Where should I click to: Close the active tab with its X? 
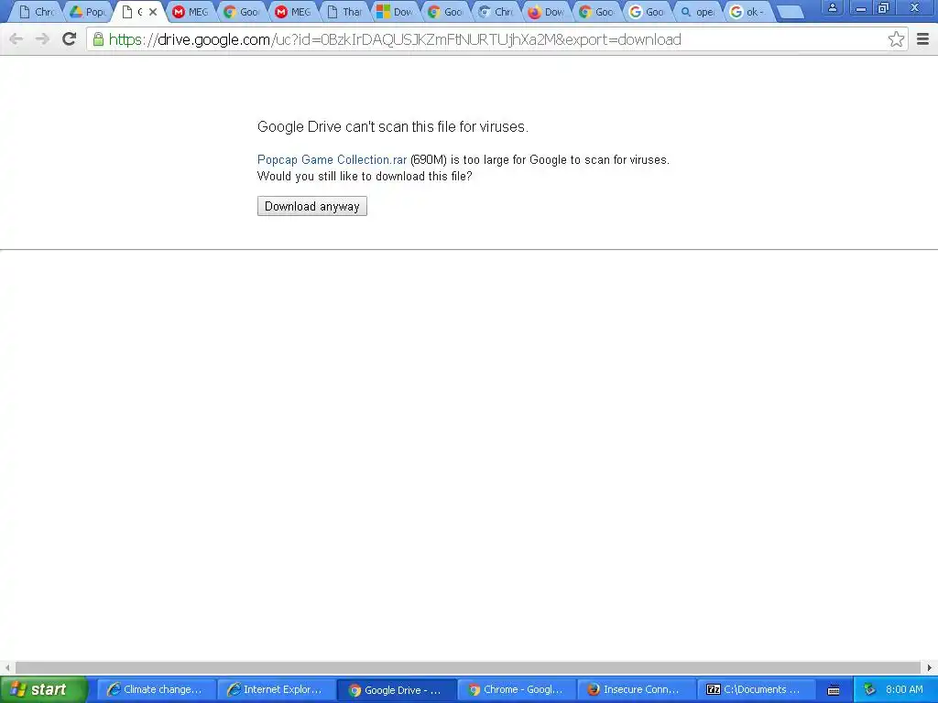pyautogui.click(x=153, y=12)
